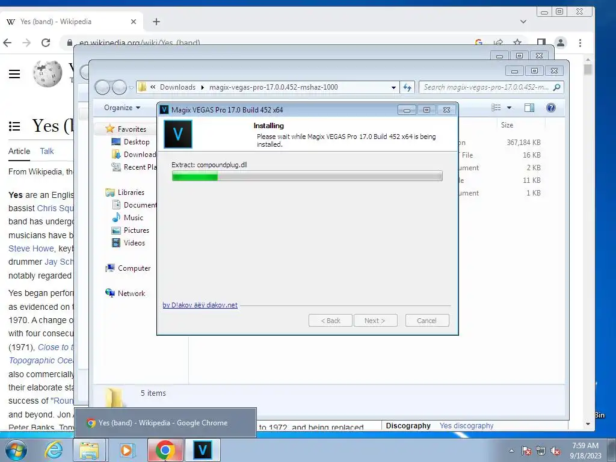This screenshot has width=616, height=462.
Task: Show hidden tray icons arrow
Action: (x=511, y=451)
